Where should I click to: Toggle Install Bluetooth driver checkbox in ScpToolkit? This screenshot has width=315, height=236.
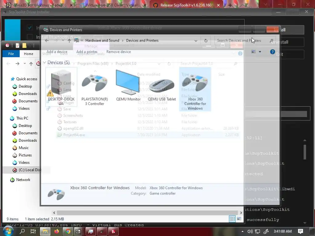(30, 37)
